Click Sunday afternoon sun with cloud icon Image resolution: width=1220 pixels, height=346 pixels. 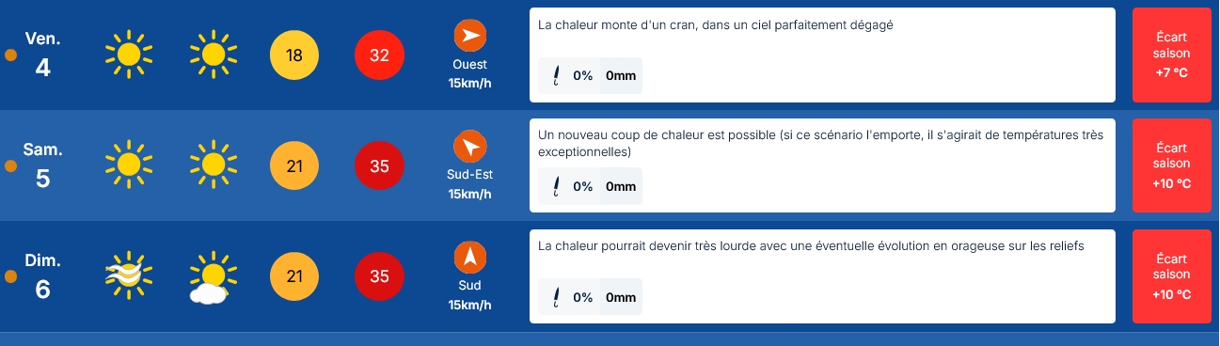[x=211, y=277]
